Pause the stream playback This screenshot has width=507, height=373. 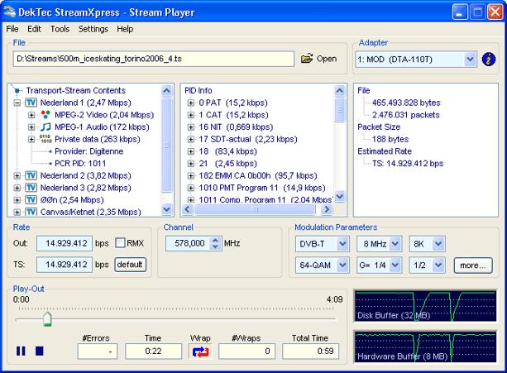(21, 351)
